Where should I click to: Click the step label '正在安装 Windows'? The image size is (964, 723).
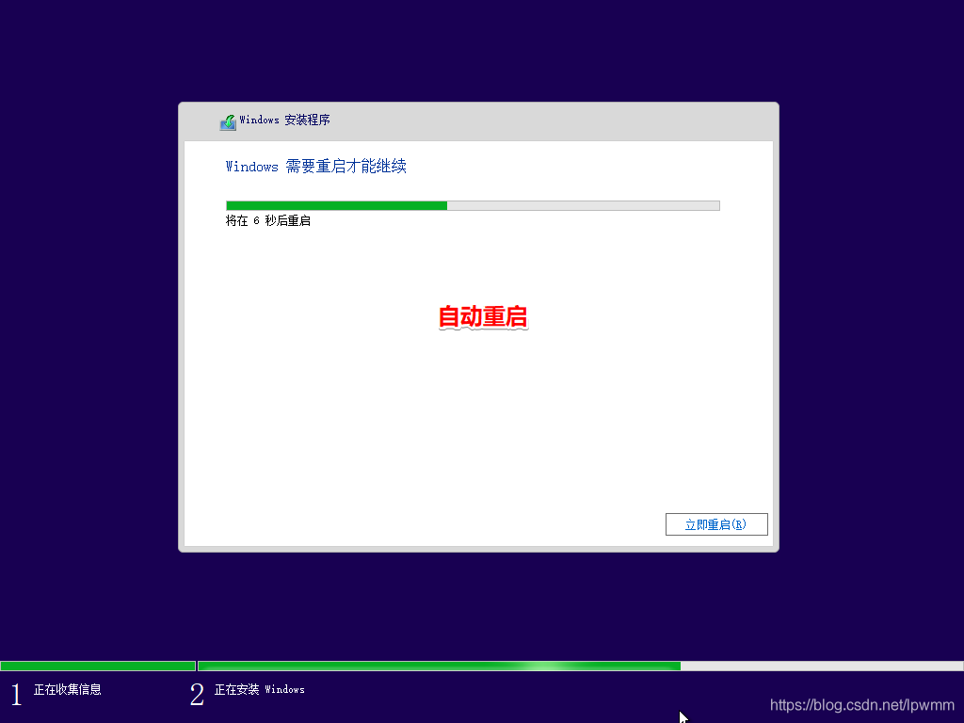tap(260, 689)
